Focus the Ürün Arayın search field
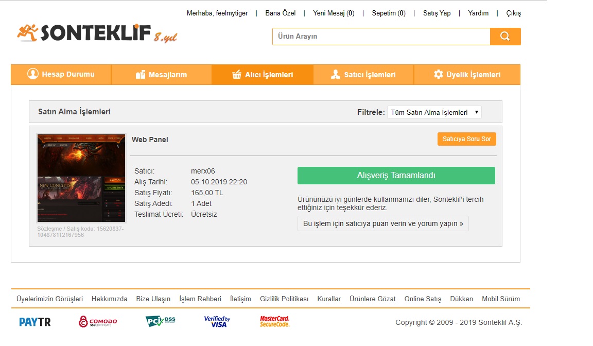Screen dimensions: 593x346 click(381, 37)
